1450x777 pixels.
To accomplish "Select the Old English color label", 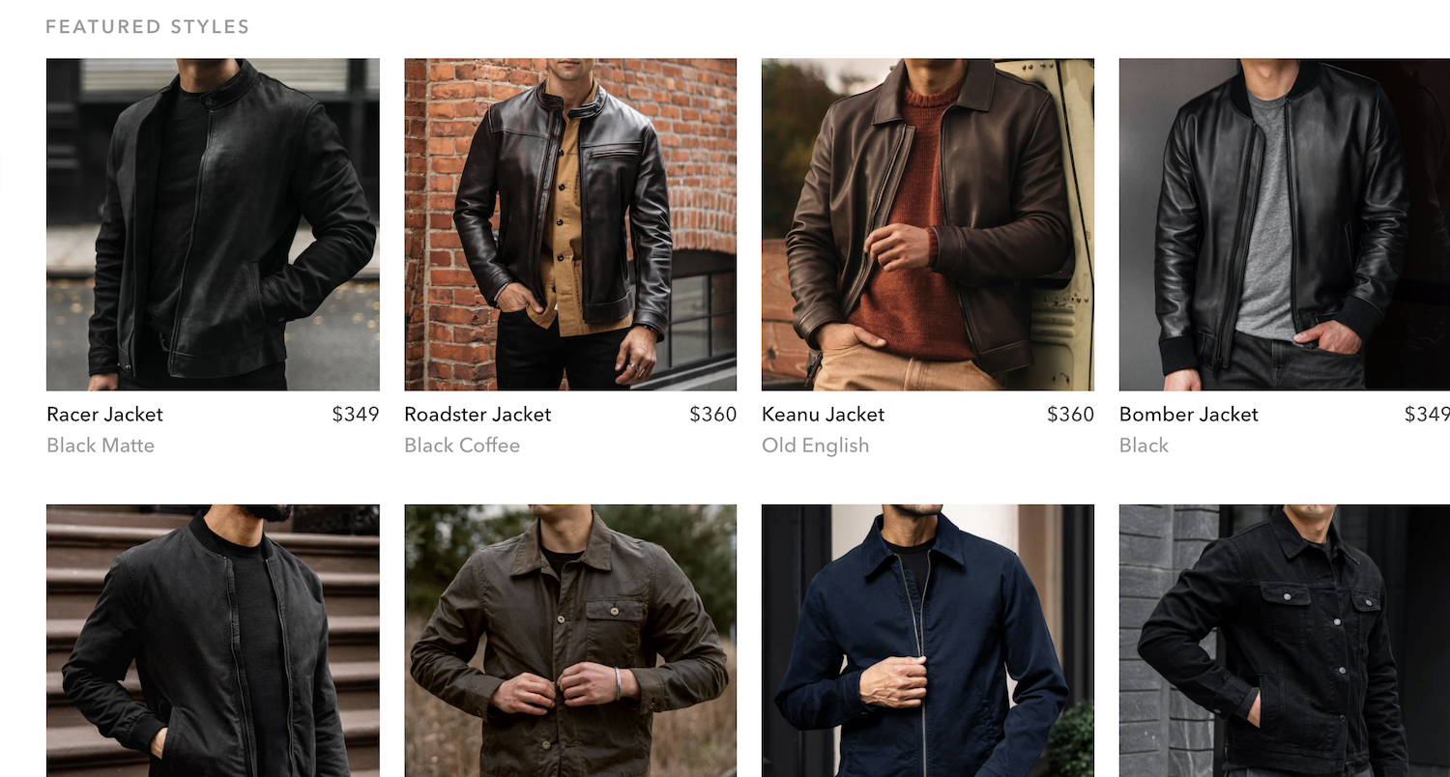I will (x=815, y=446).
